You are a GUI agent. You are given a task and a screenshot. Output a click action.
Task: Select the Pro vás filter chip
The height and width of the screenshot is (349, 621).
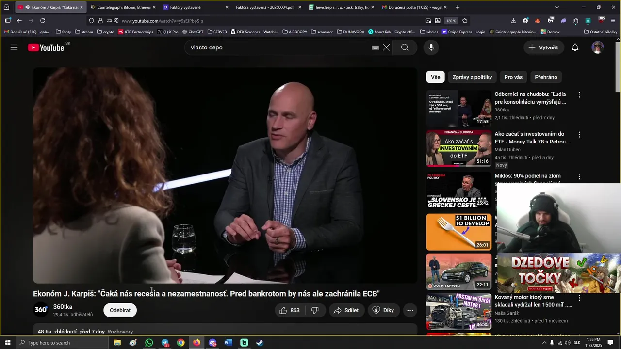pos(513,77)
